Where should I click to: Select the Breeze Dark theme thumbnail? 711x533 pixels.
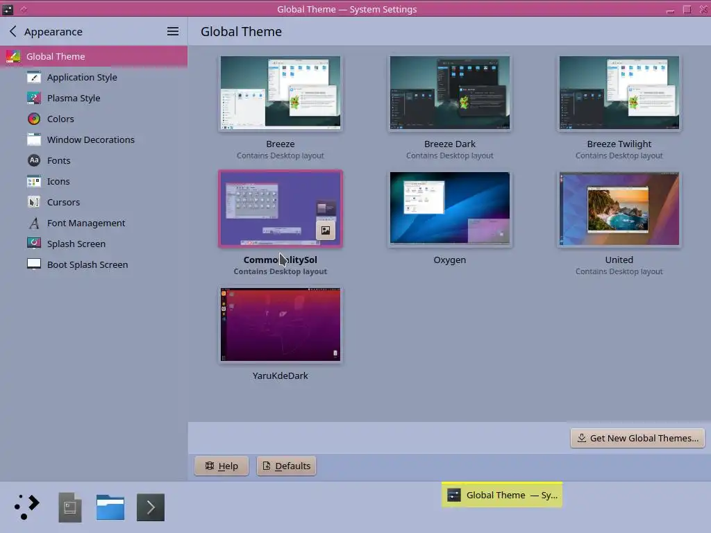450,92
